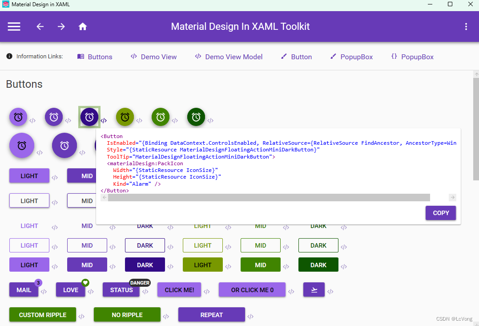
Task: Expand code sample next to OR CLICK ME 0
Action: (291, 291)
